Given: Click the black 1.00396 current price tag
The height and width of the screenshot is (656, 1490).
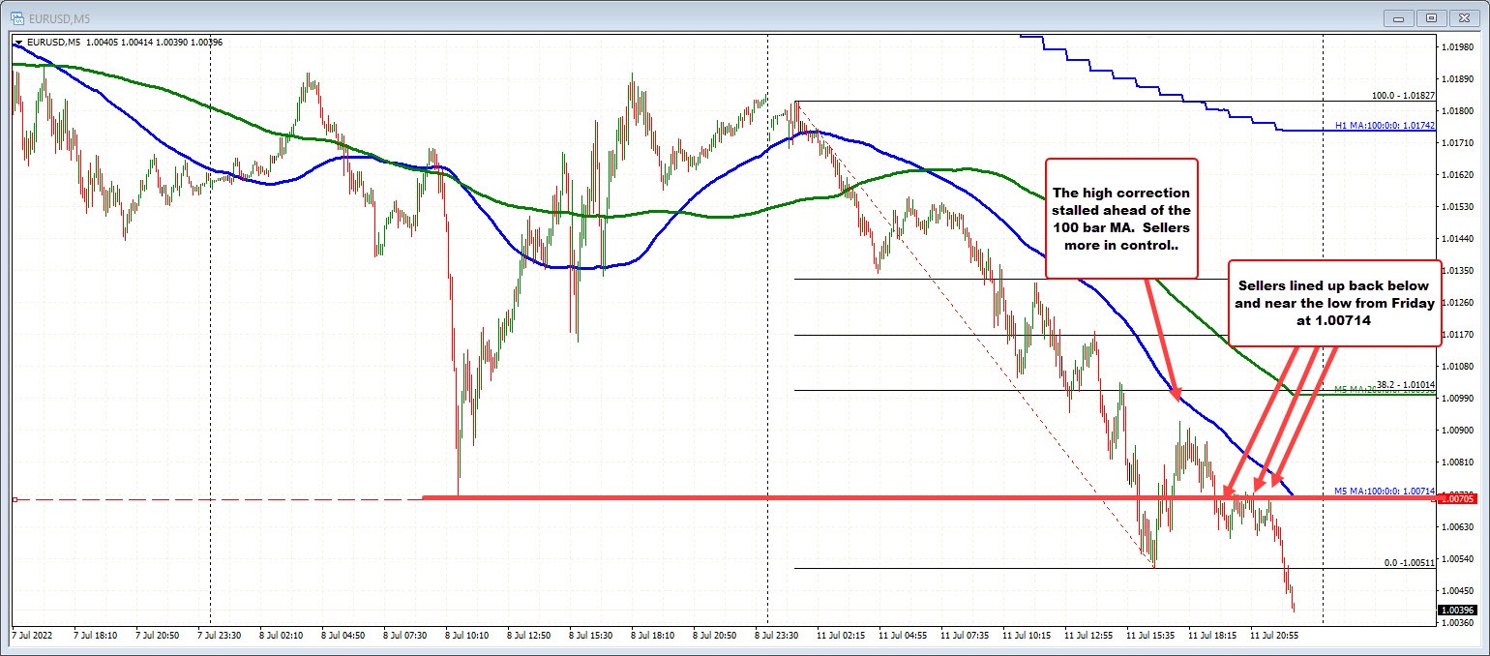Looking at the screenshot, I should (x=1457, y=611).
